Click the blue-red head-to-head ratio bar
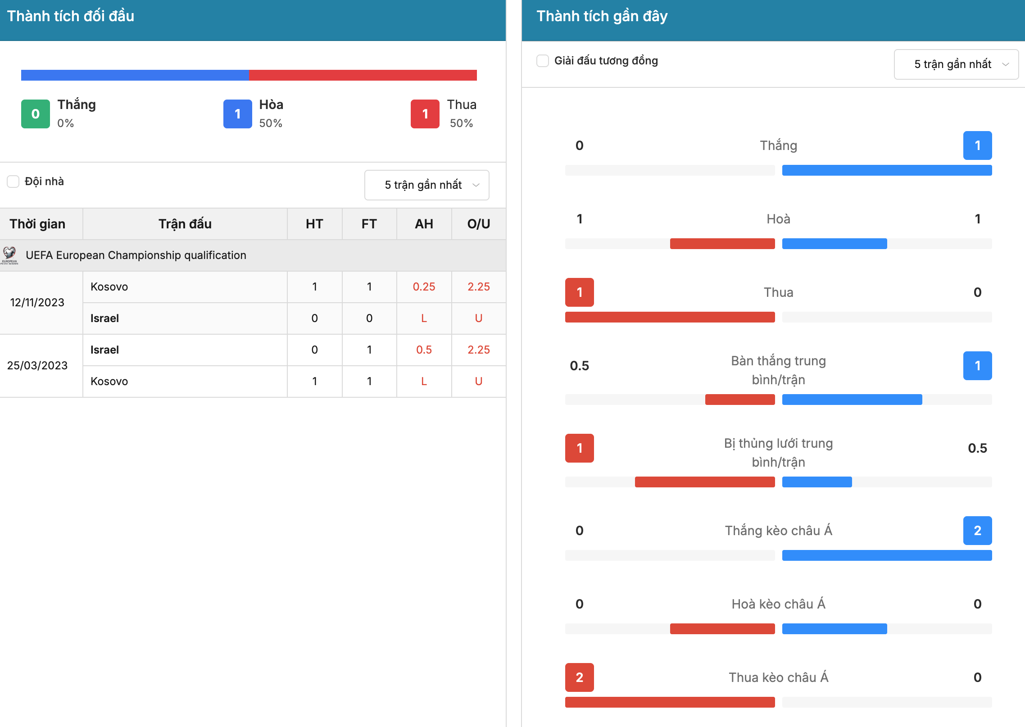Image resolution: width=1025 pixels, height=727 pixels. pos(249,75)
